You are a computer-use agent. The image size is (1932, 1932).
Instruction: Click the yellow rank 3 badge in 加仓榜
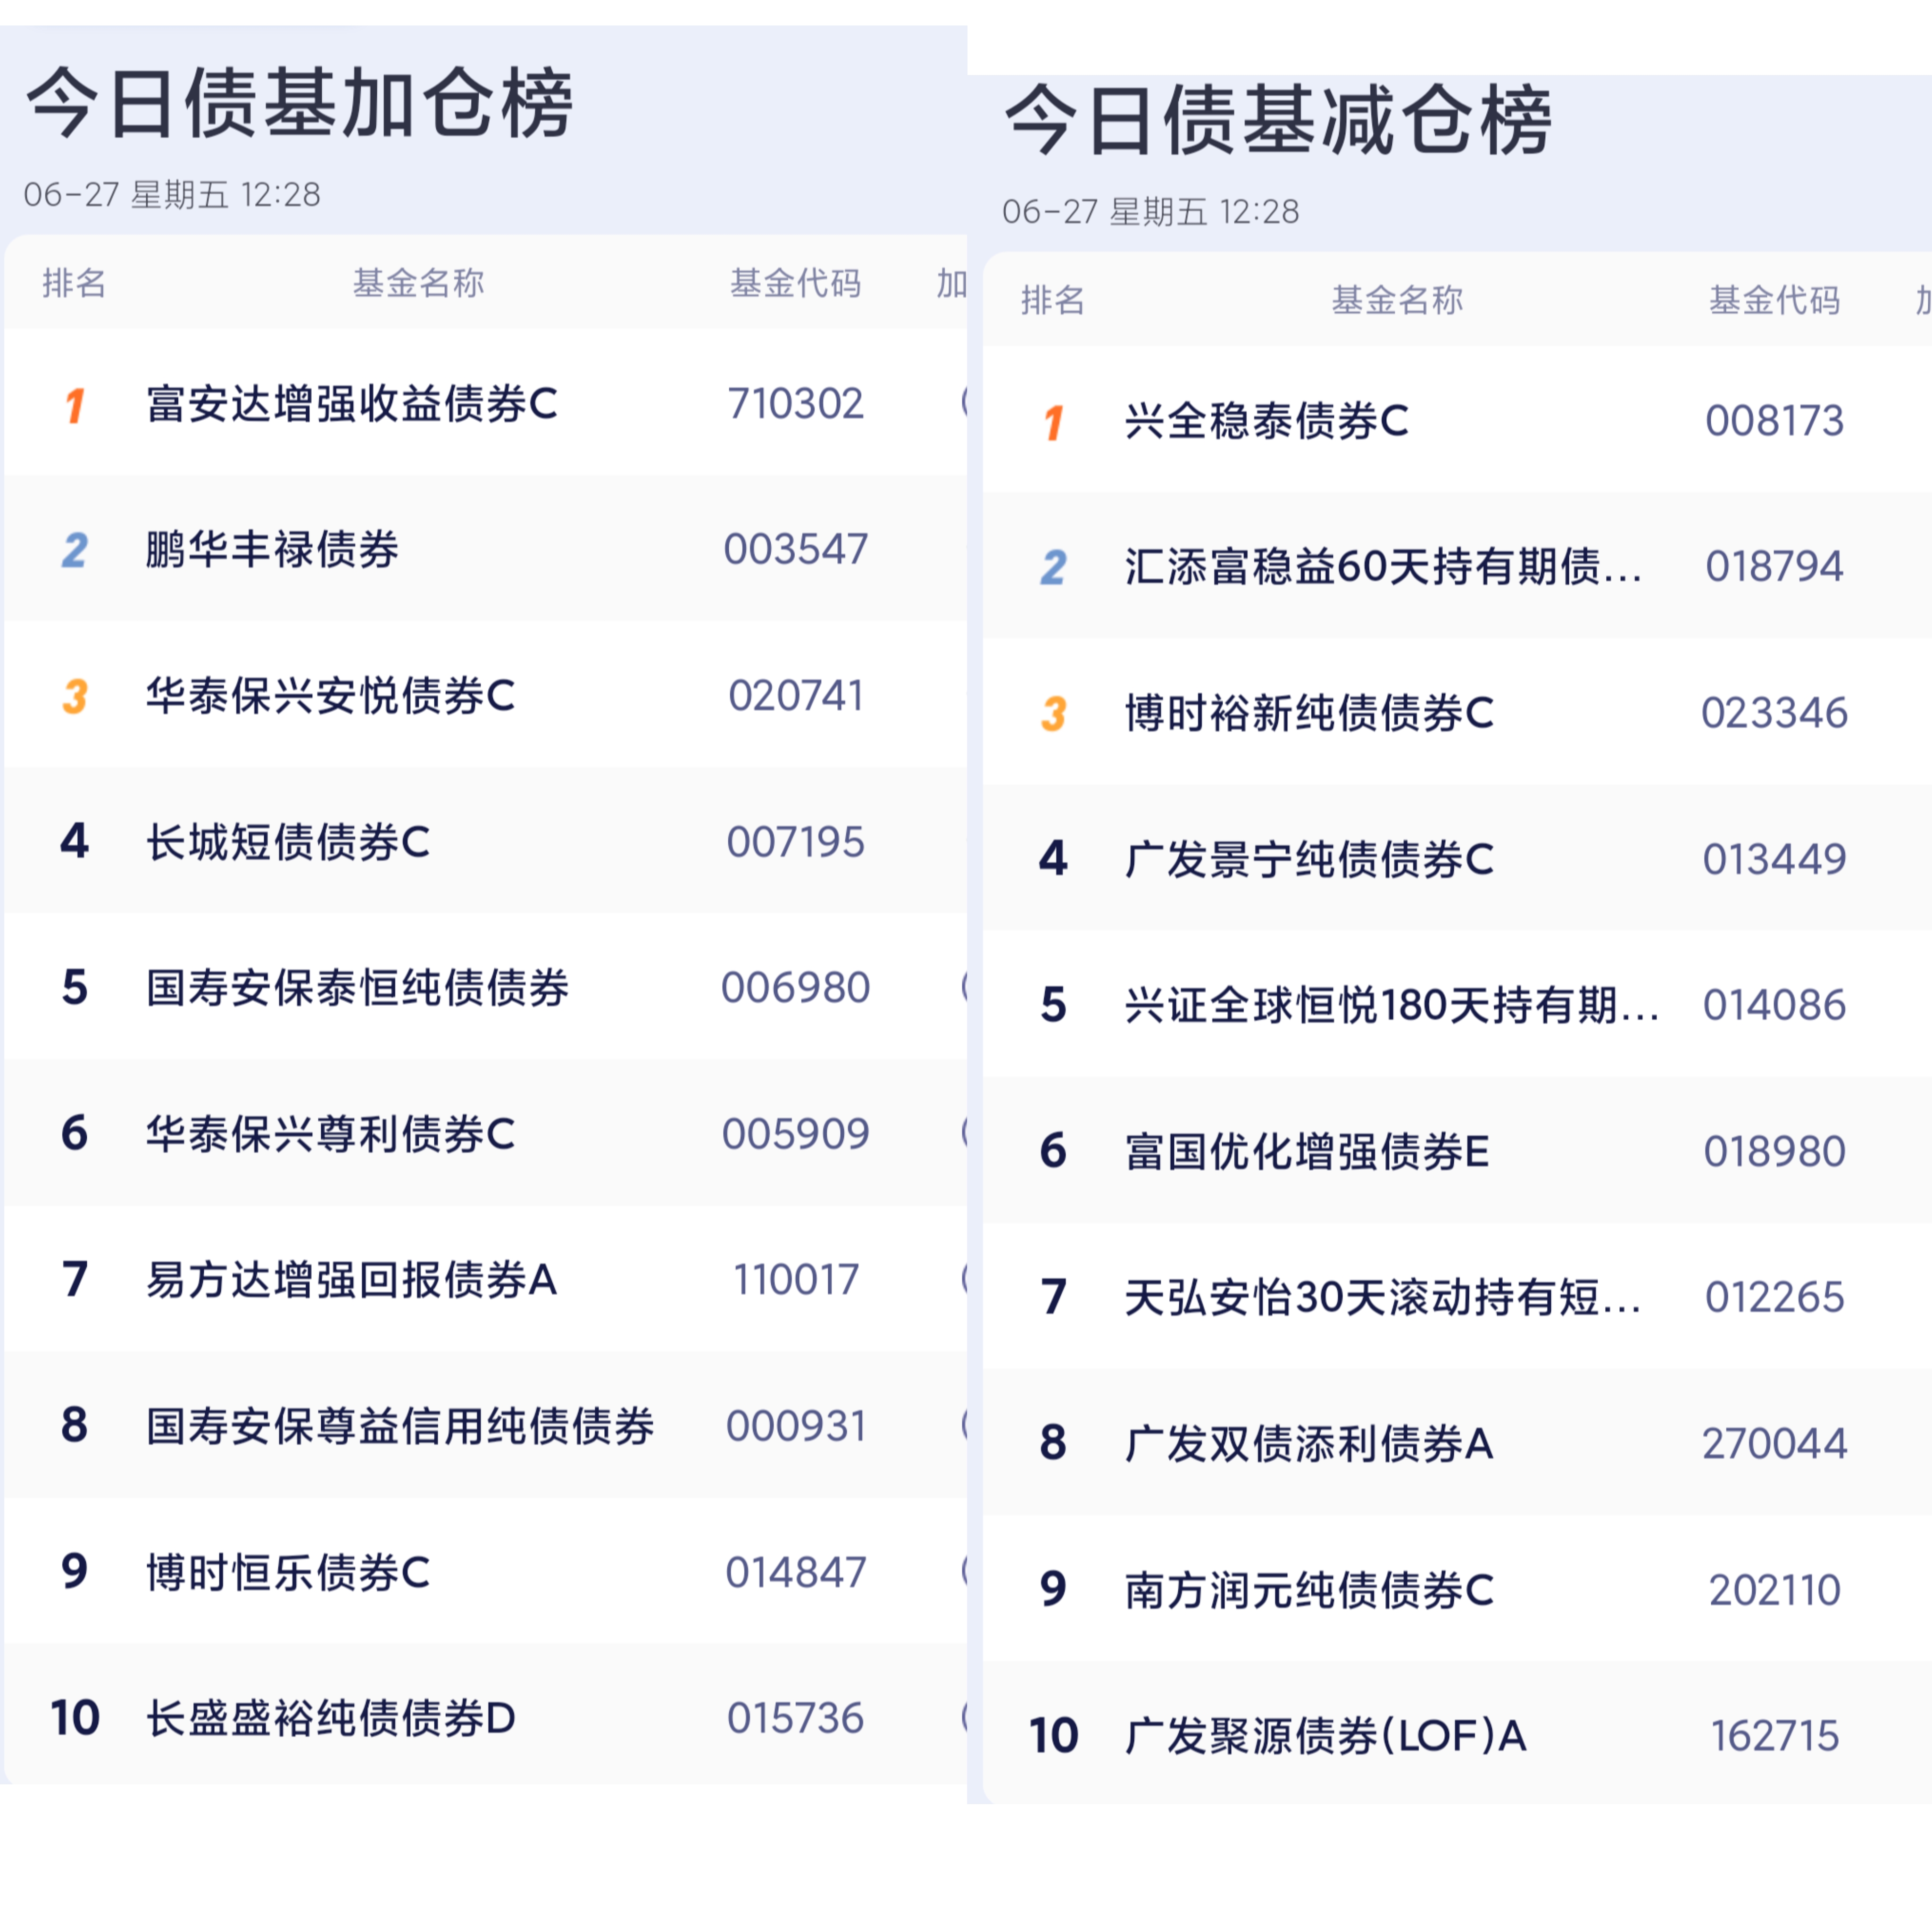[74, 696]
